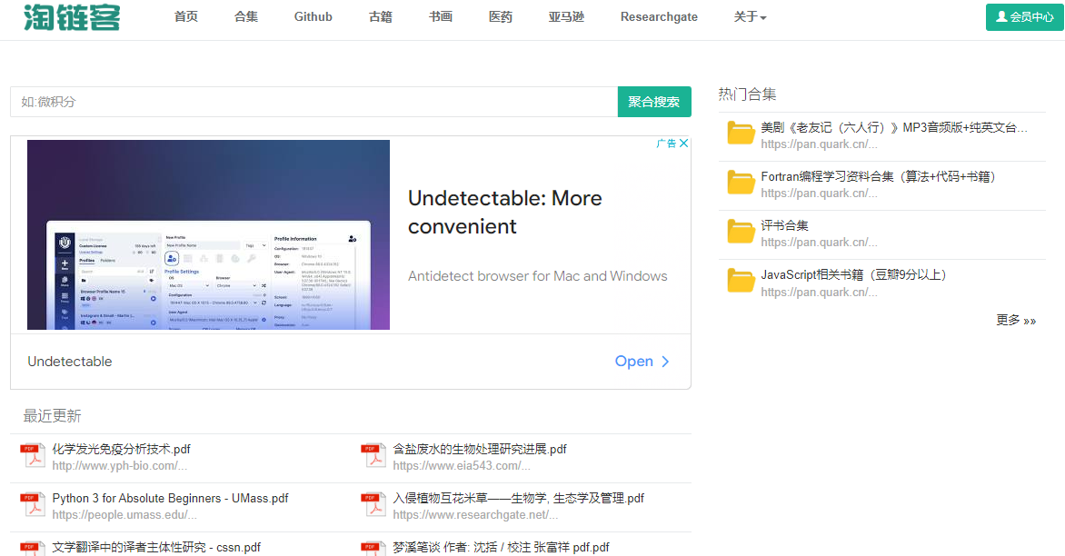Screen dimensions: 1065x556
Task: Click the 聚合搜索 button
Action: (x=654, y=102)
